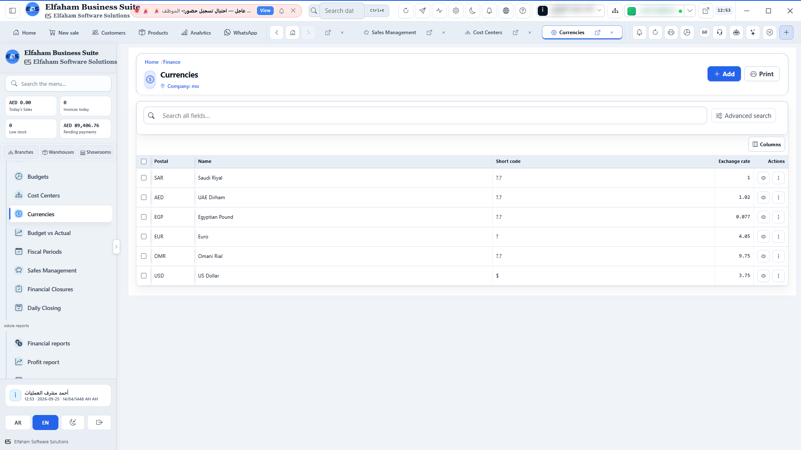The height and width of the screenshot is (450, 801).
Task: Click the AI sparkle icon in the tab bar
Action: click(753, 32)
